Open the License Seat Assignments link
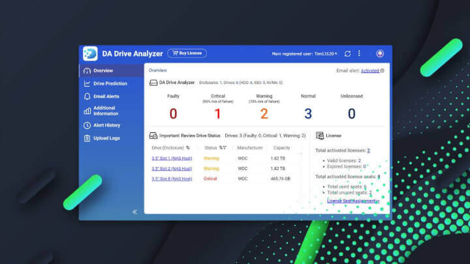The width and height of the screenshot is (470, 264). [x=353, y=201]
